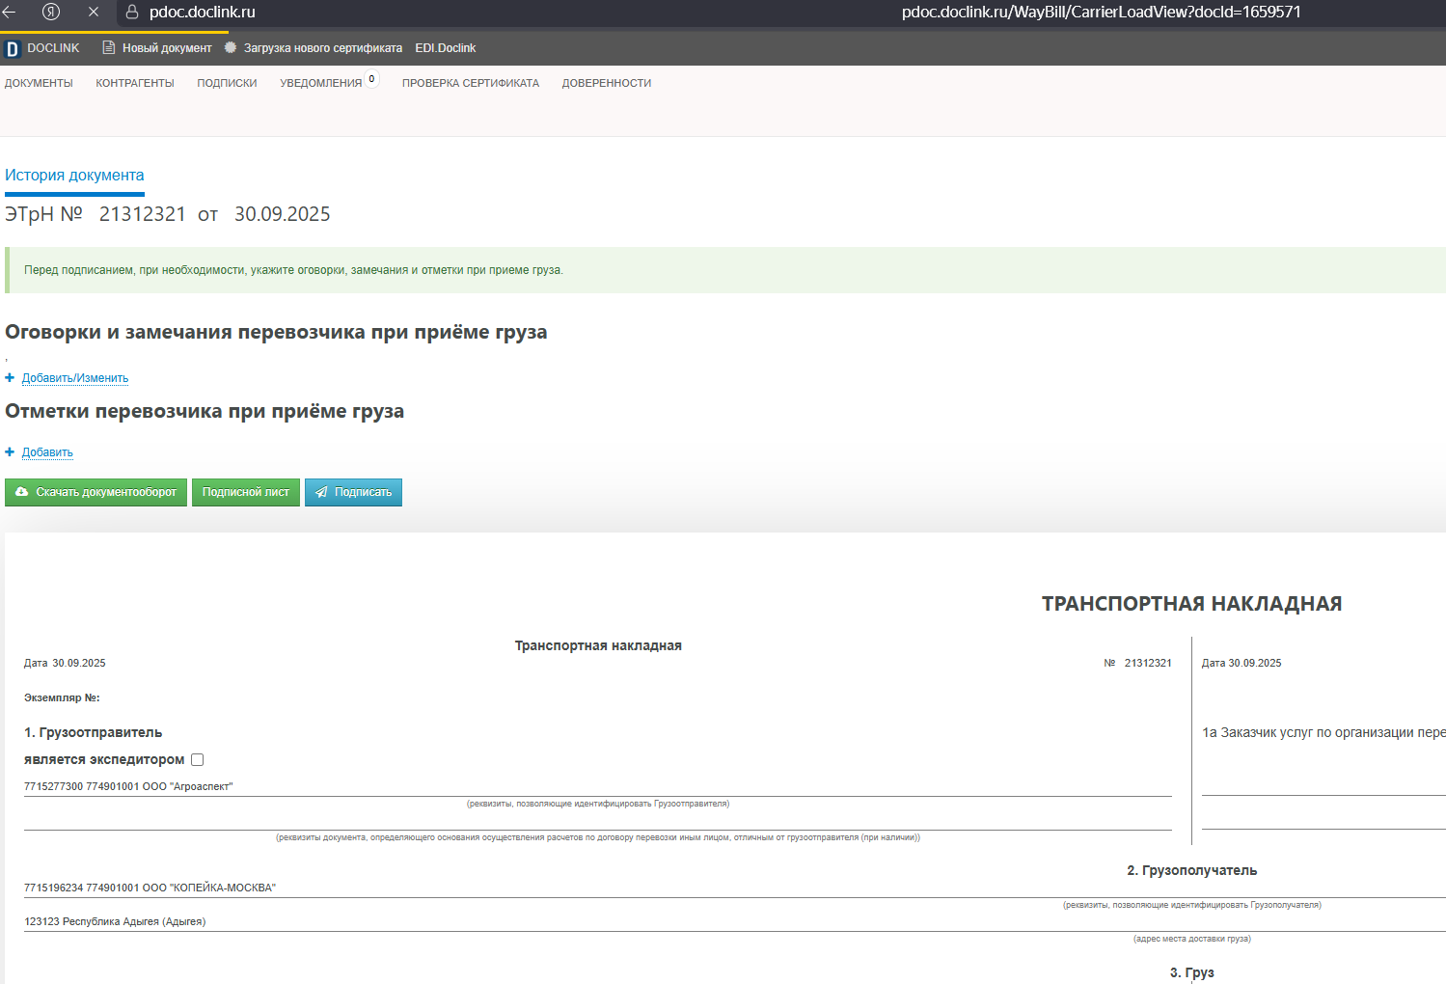
Task: Click the DOCLINK logo icon
Action: [x=13, y=48]
